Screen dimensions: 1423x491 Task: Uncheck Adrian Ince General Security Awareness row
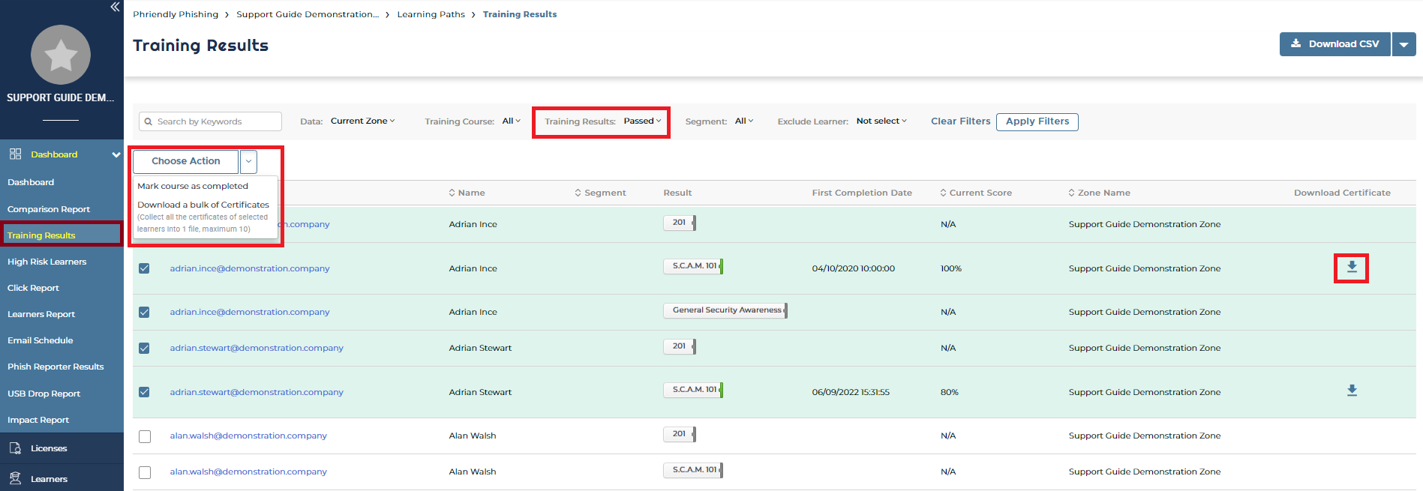point(144,312)
